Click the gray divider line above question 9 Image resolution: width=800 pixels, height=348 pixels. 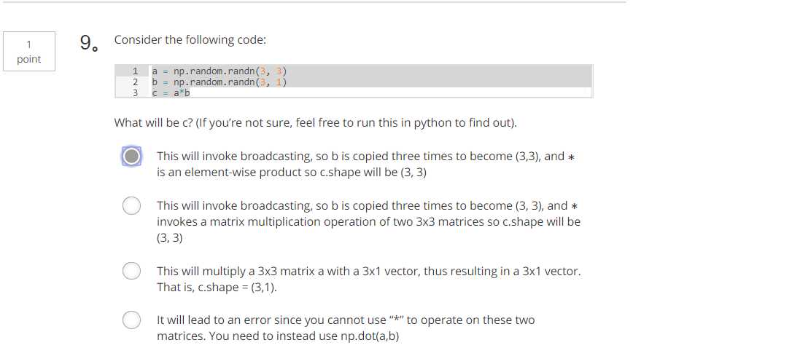pyautogui.click(x=313, y=2)
